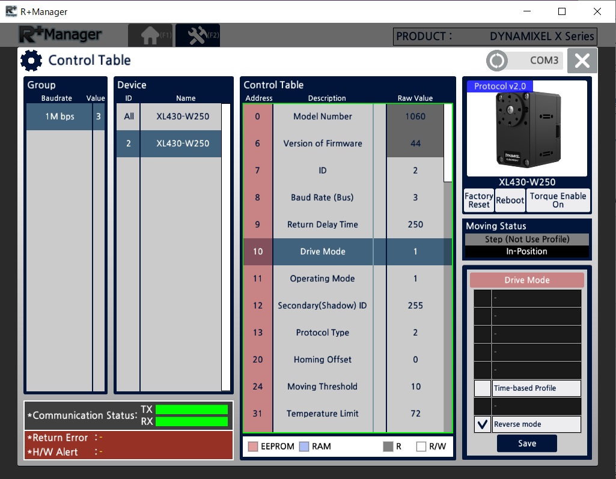Screen dimensions: 616x479
Task: Click the Device list scrollbar
Action: pos(226,247)
